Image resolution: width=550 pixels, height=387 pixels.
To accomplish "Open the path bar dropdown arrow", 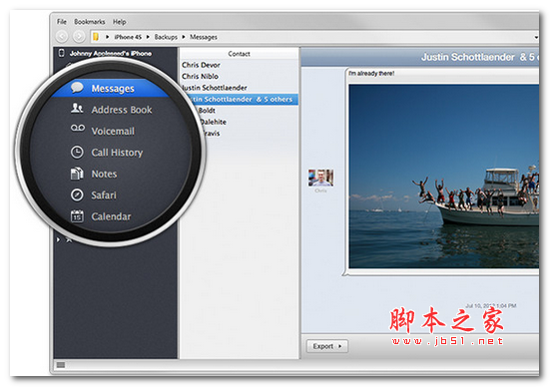I will [x=536, y=37].
